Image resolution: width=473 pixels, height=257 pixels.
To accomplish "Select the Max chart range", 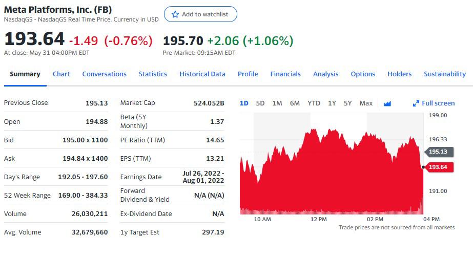I will pos(366,103).
